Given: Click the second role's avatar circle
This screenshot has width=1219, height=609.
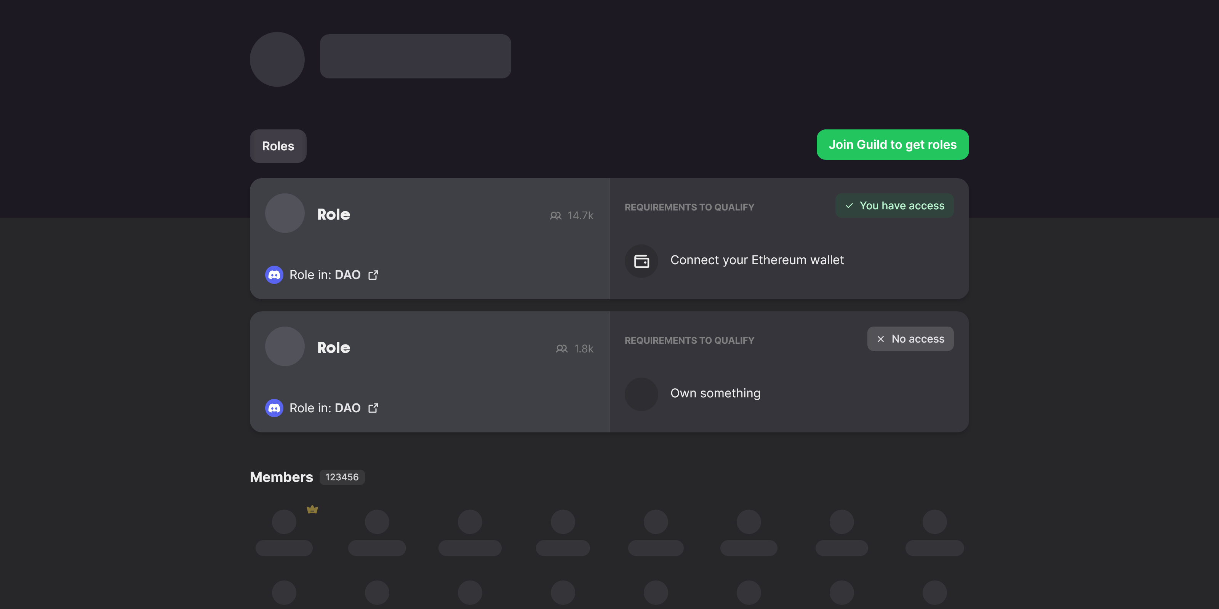Looking at the screenshot, I should (285, 347).
